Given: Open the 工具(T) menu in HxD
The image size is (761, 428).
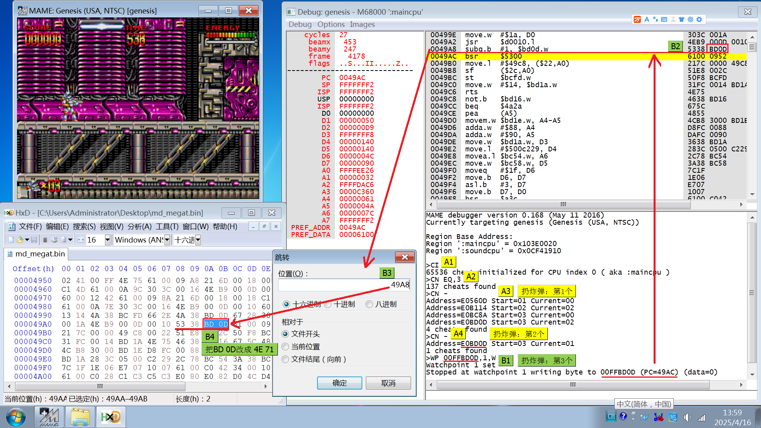Looking at the screenshot, I should (x=167, y=226).
